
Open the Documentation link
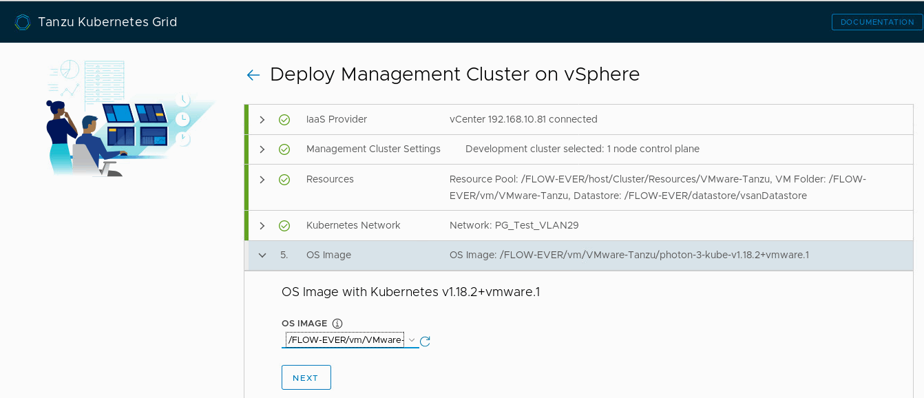point(877,22)
